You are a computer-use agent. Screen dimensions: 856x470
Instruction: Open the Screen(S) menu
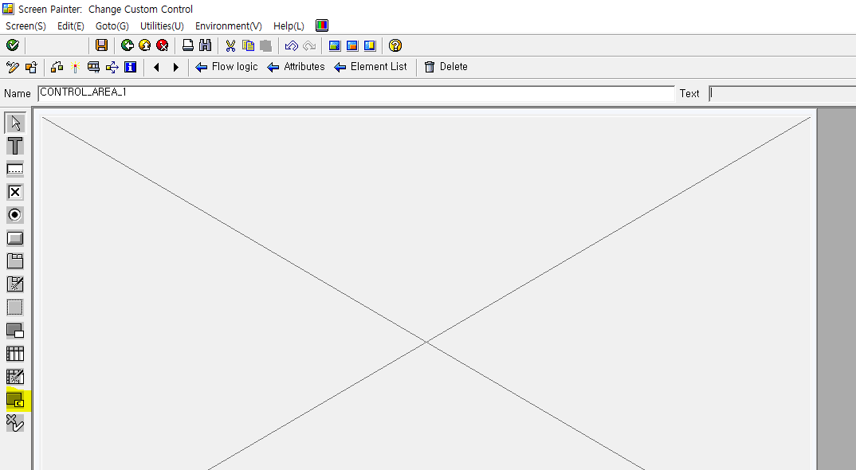tap(26, 25)
